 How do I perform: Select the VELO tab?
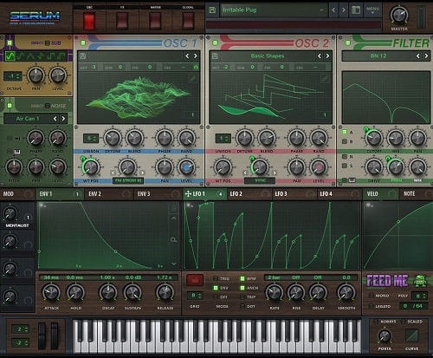pyautogui.click(x=380, y=194)
